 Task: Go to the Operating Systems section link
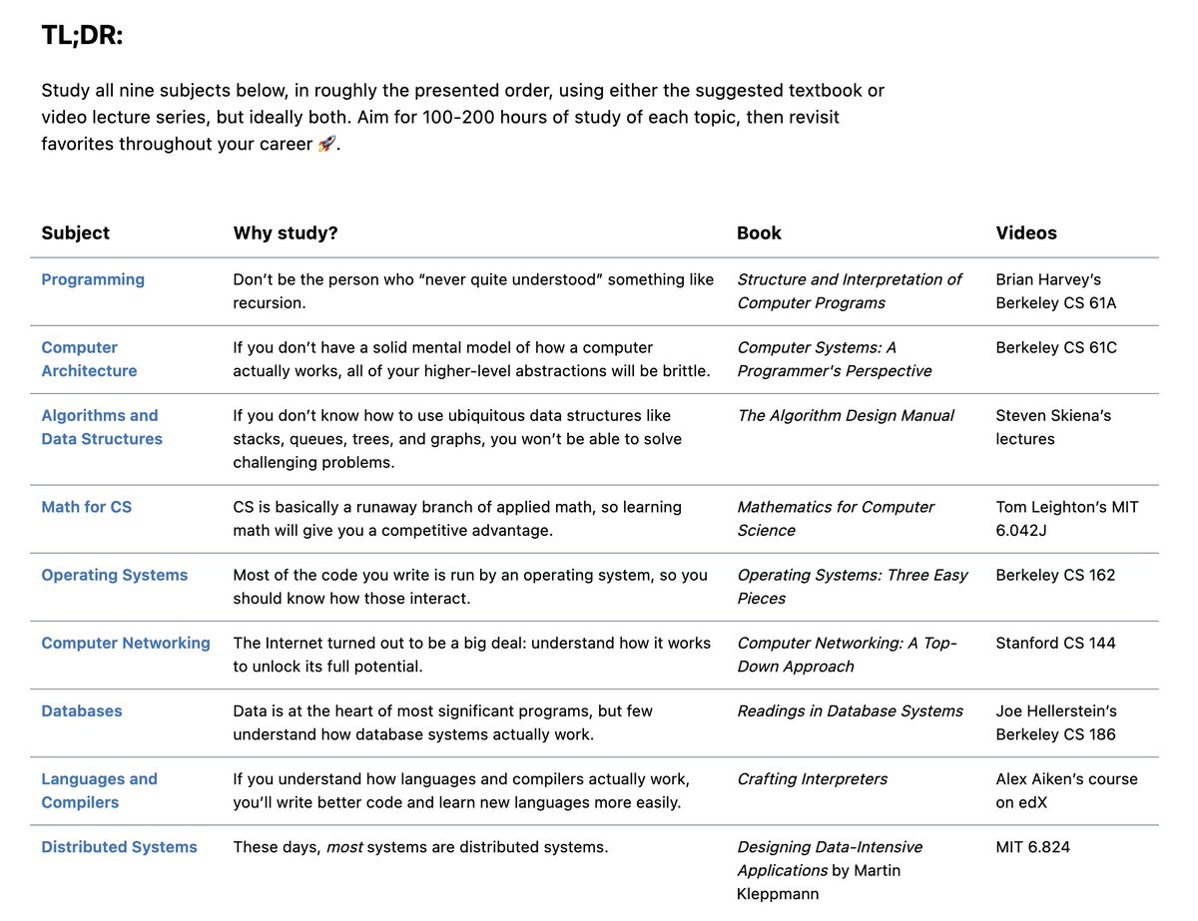114,575
